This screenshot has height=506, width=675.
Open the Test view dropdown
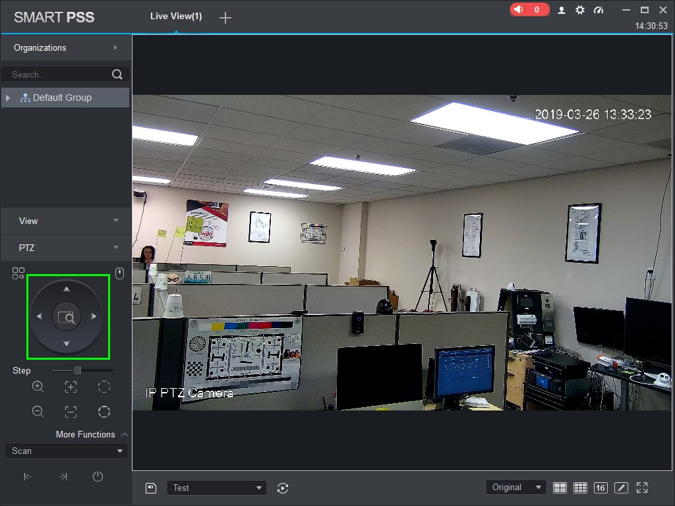click(216, 488)
